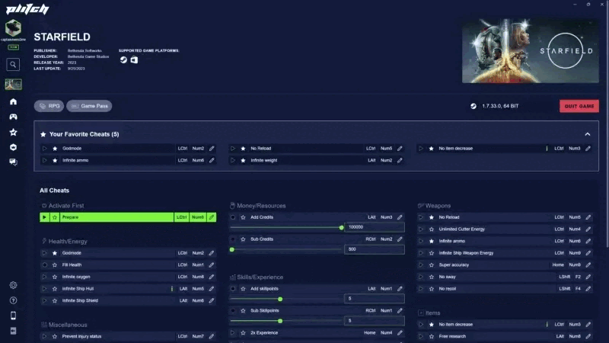Viewport: 609px width, 343px height.
Task: Click the Starfield game thumbnail in sidebar
Action: (x=13, y=84)
